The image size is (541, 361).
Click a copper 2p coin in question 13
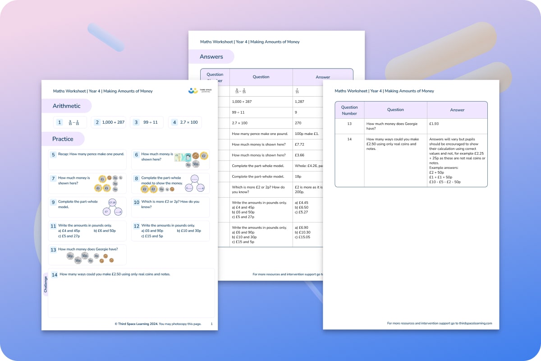105,256
